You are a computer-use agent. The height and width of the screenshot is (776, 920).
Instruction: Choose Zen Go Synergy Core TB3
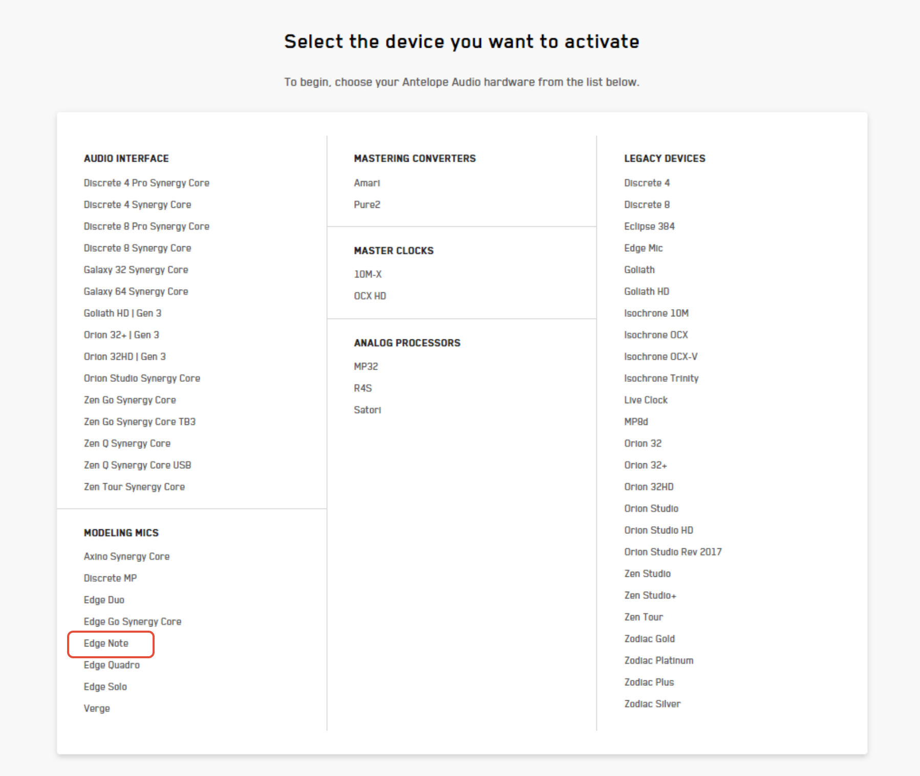click(x=140, y=422)
